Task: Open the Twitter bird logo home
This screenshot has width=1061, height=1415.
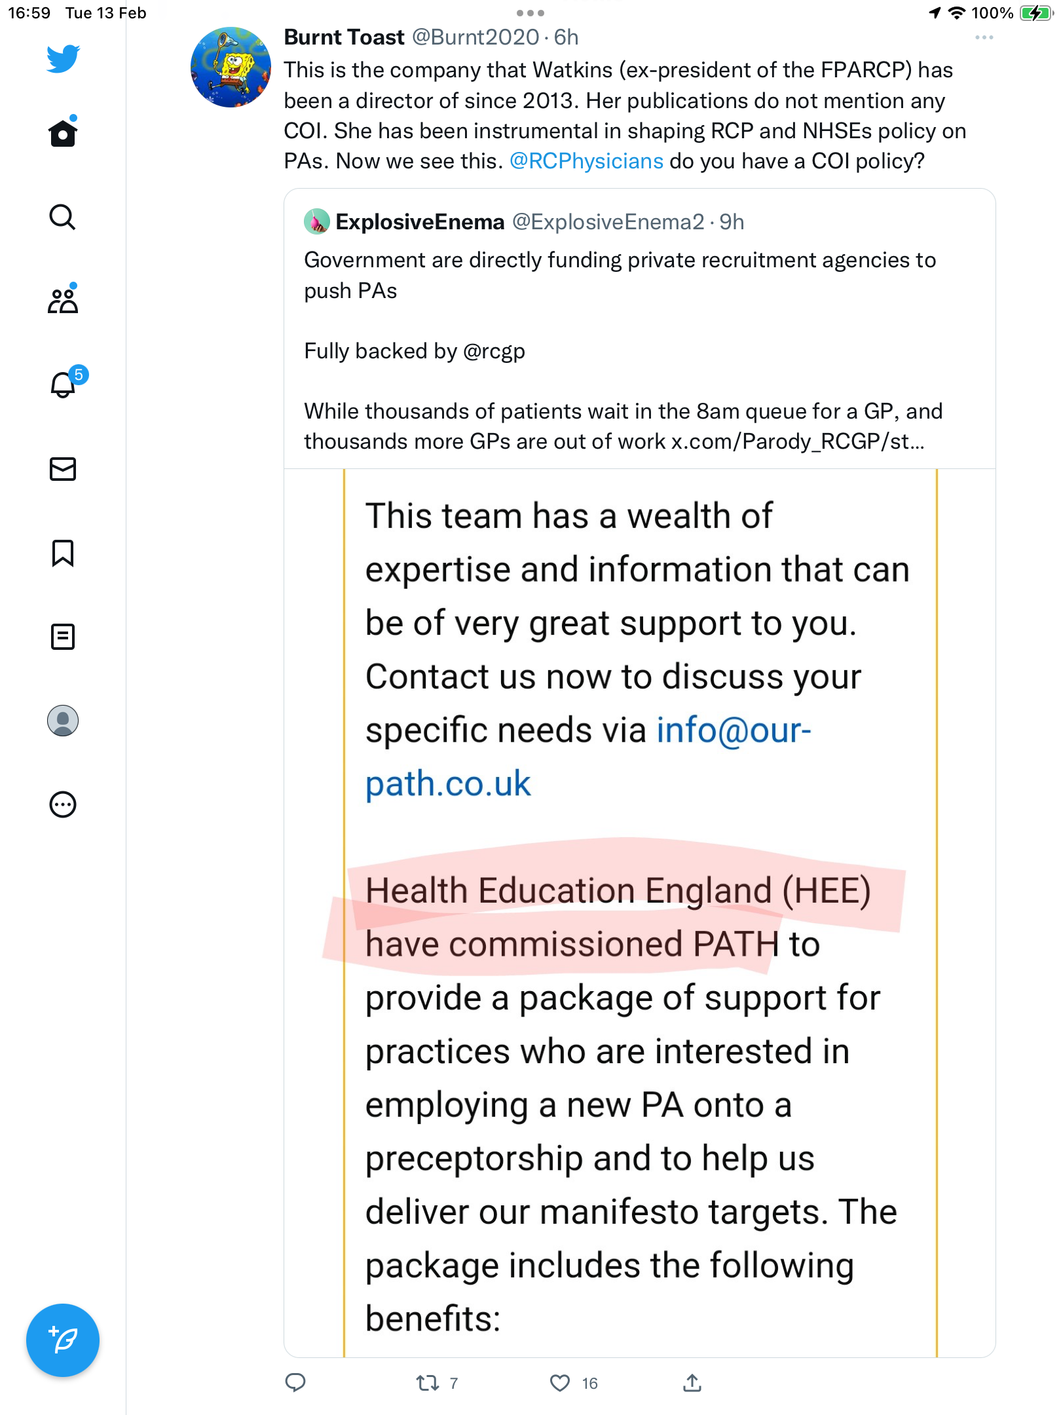Action: click(63, 58)
